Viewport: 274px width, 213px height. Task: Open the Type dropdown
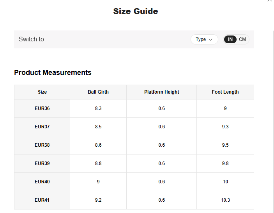(x=204, y=39)
